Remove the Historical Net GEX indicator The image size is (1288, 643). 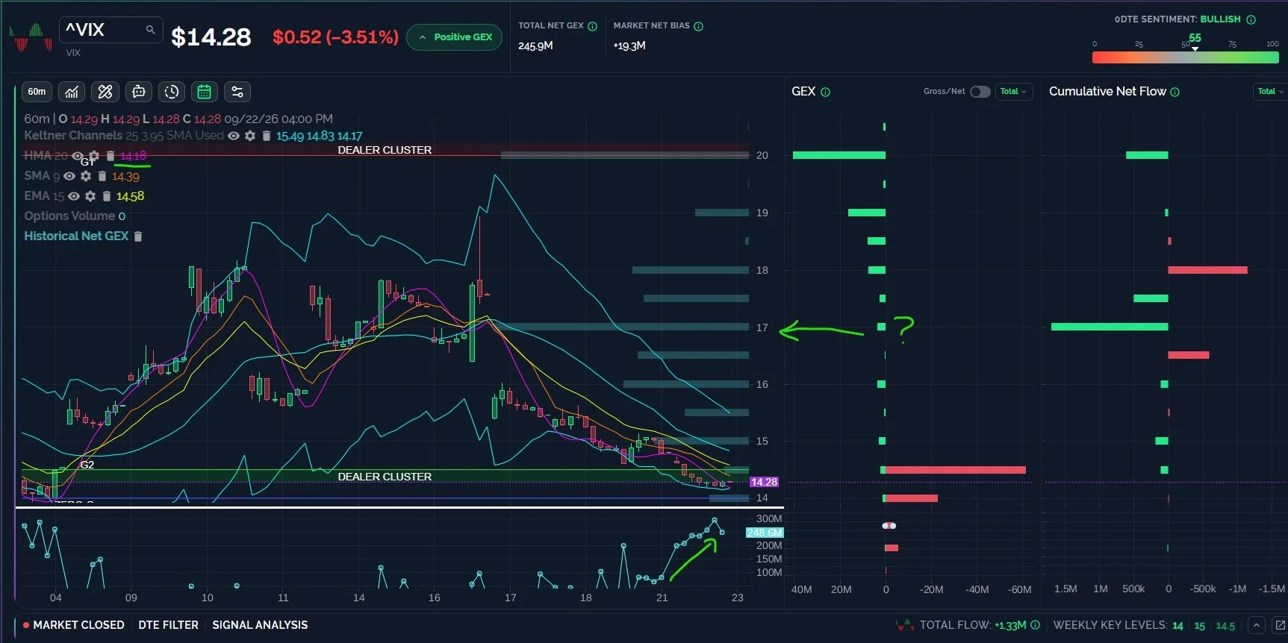[x=138, y=236]
